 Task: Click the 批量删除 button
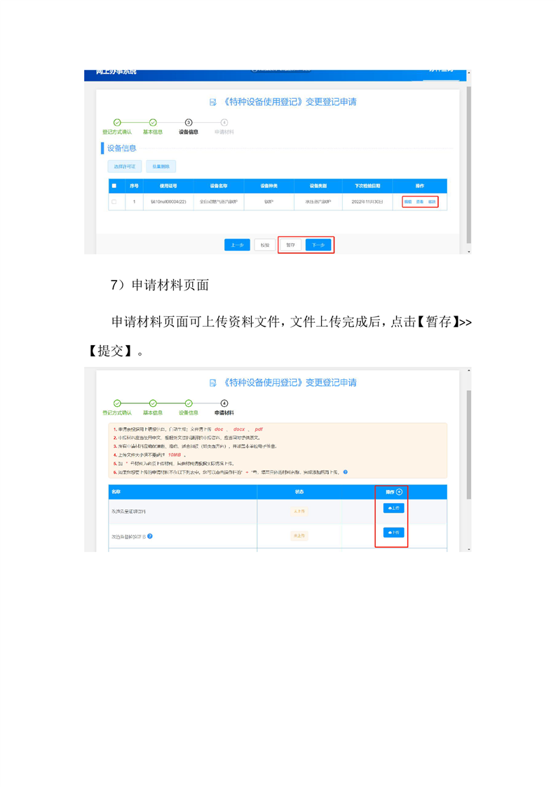pyautogui.click(x=161, y=166)
